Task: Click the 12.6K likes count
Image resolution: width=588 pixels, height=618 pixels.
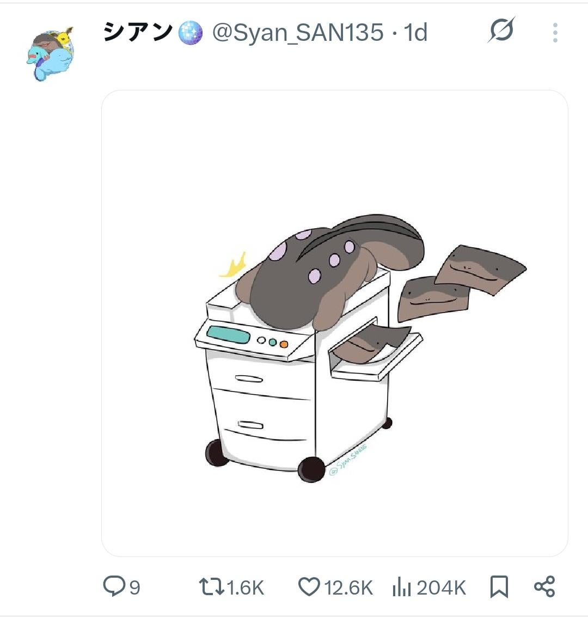Action: [348, 588]
